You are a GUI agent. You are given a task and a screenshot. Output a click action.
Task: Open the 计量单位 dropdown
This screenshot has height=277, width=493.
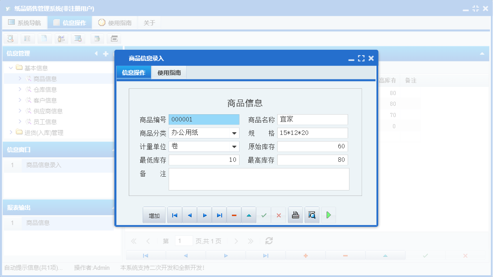[x=235, y=147]
